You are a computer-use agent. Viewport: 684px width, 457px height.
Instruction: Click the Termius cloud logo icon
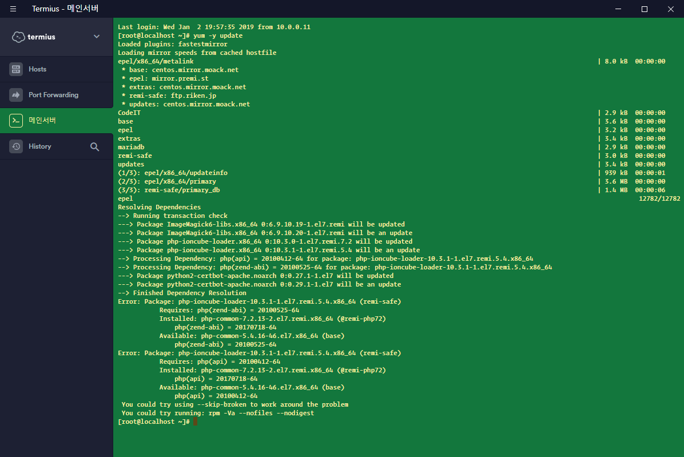pyautogui.click(x=18, y=37)
